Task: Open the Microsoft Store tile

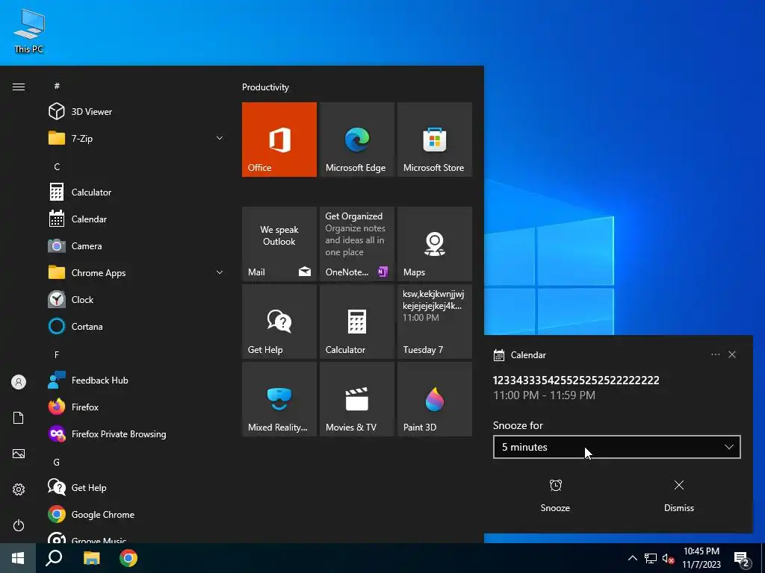Action: click(435, 140)
